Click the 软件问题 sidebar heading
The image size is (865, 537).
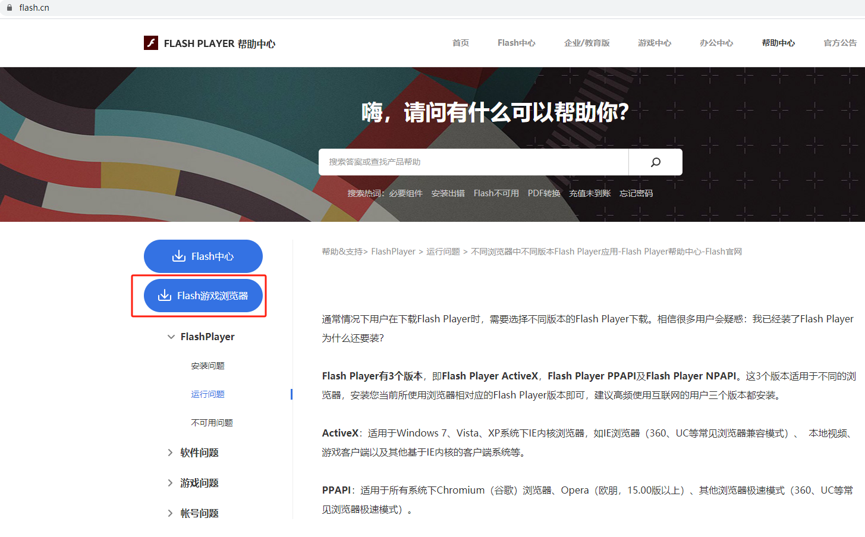(x=200, y=453)
